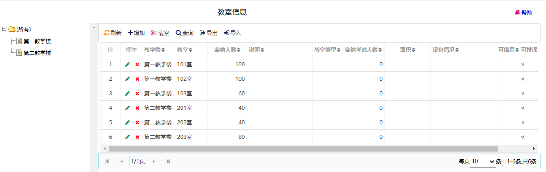Screen dimensions: 546x172
Task: Edit row 201室 with pencil icon
Action: click(x=127, y=108)
